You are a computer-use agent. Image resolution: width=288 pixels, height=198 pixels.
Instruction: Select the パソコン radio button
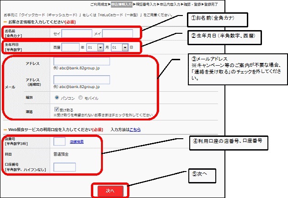pyautogui.click(x=57, y=98)
